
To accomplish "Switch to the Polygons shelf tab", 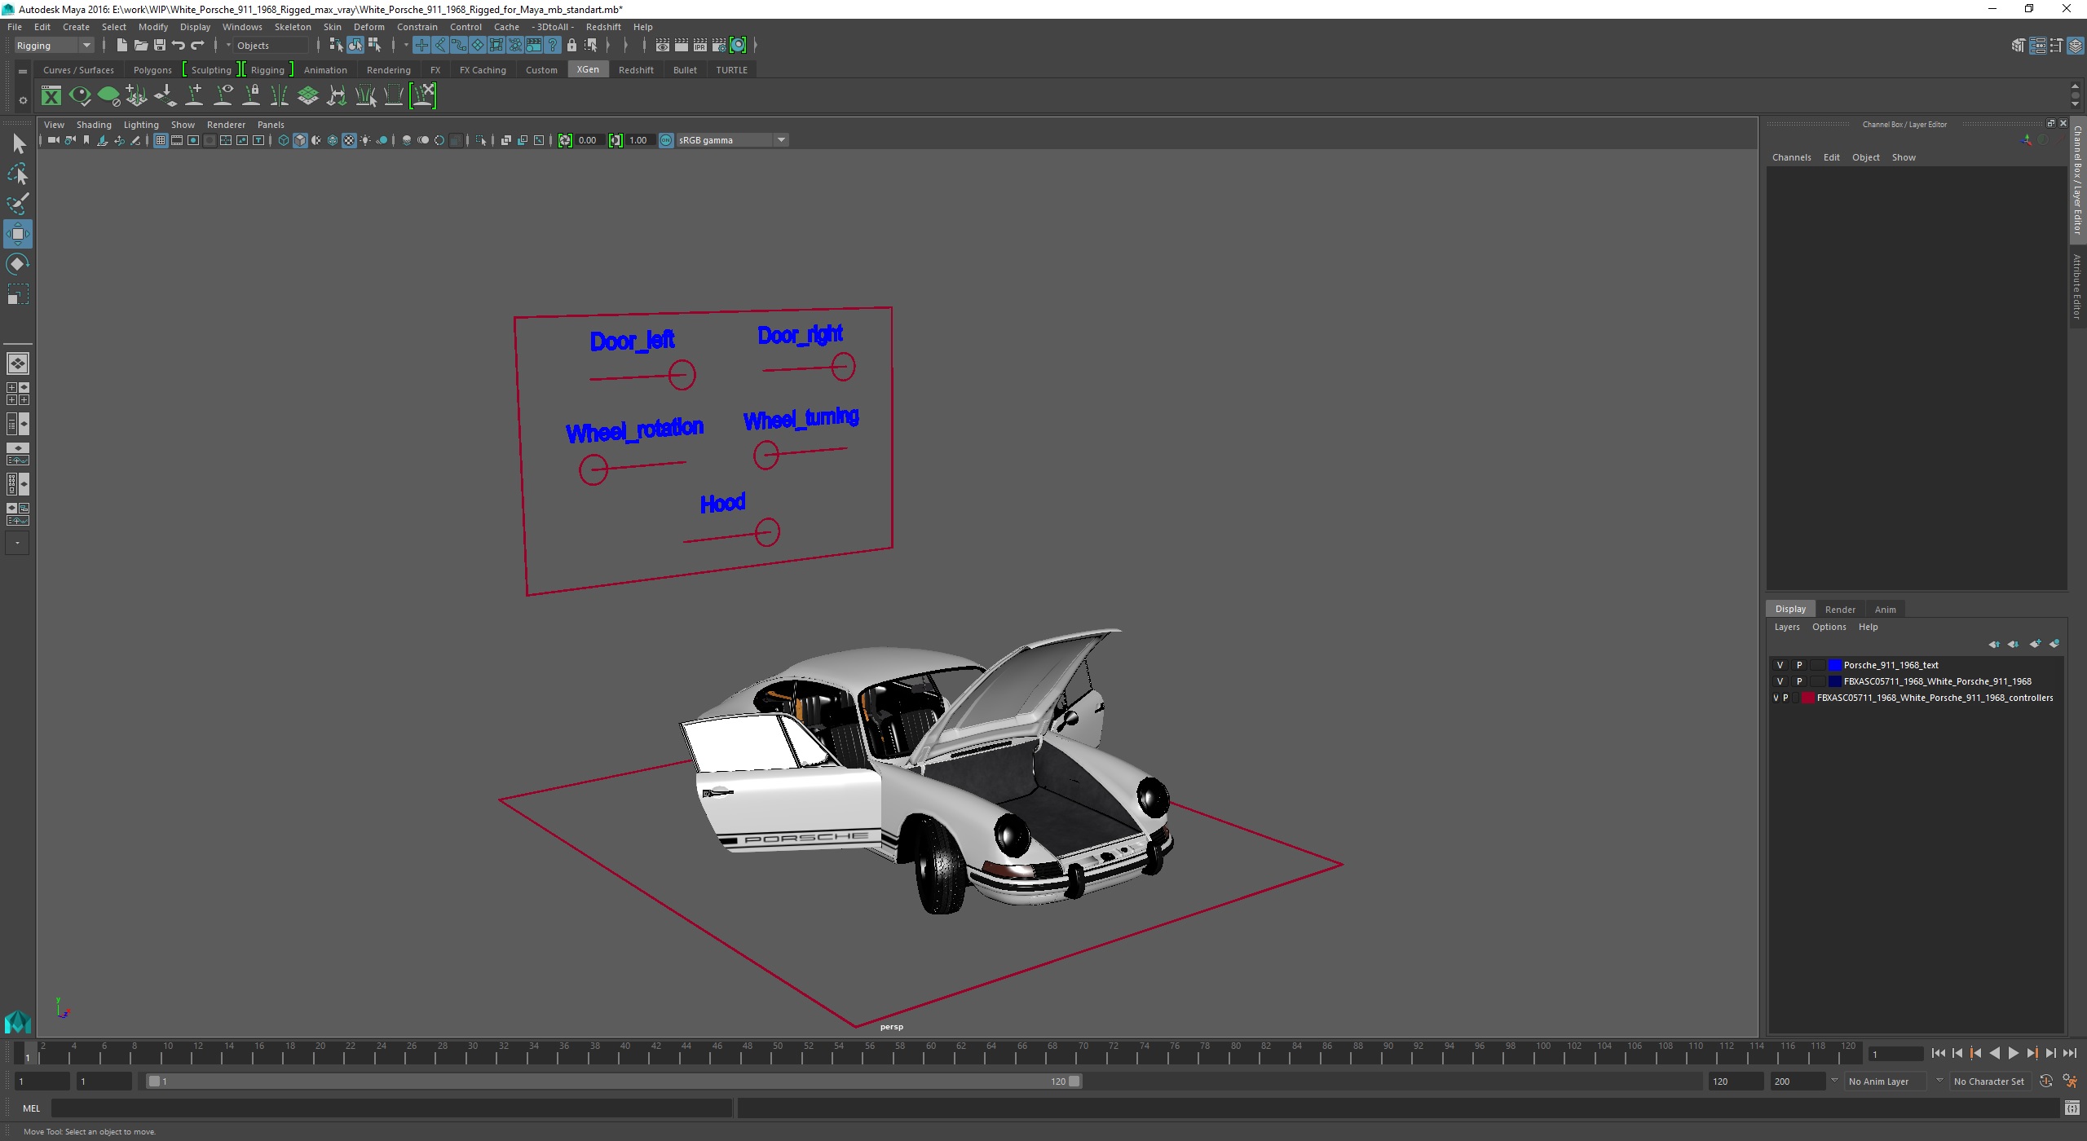I will pyautogui.click(x=152, y=70).
